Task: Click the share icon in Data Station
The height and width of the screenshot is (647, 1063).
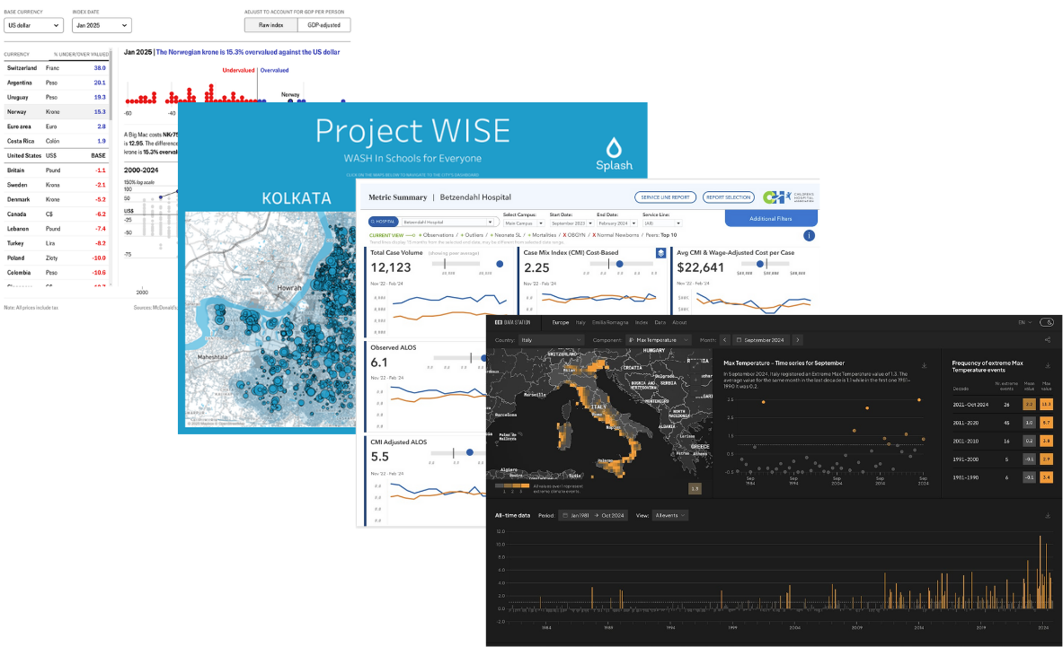Action: click(x=1048, y=340)
